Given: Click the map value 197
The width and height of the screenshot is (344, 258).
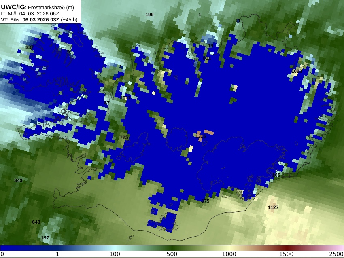Looking at the screenshot, I should [x=45, y=238].
